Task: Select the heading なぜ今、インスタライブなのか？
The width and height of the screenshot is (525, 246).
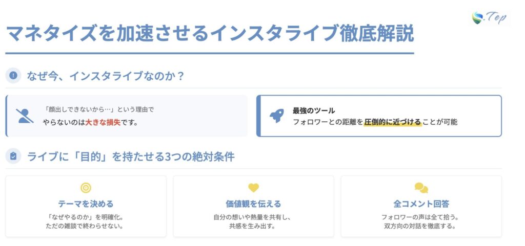Action: 105,76
